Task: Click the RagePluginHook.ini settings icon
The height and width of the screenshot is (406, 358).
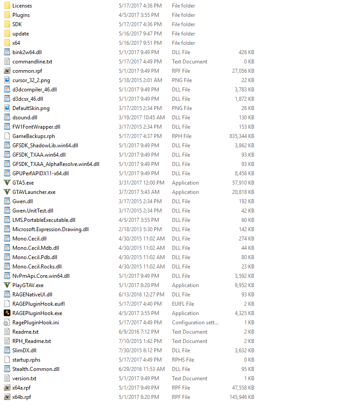Action: pos(7,323)
